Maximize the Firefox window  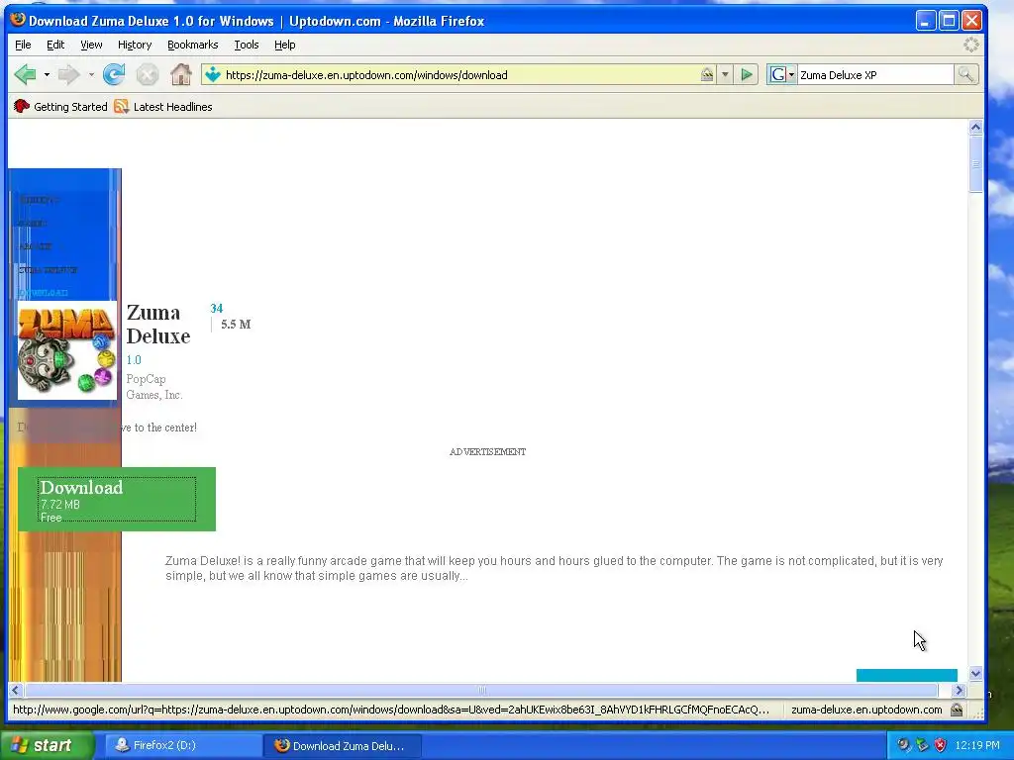tap(949, 21)
